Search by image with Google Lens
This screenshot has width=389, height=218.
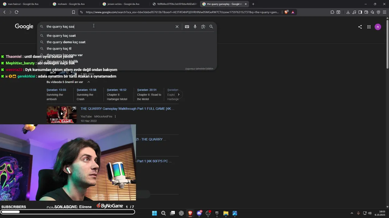pyautogui.click(x=203, y=27)
